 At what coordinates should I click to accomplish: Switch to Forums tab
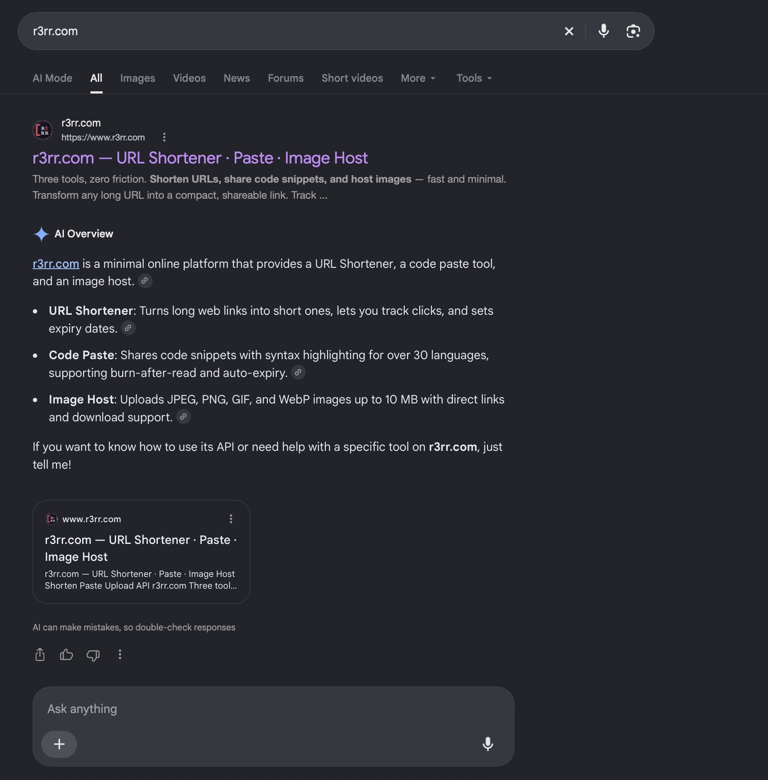pyautogui.click(x=286, y=78)
